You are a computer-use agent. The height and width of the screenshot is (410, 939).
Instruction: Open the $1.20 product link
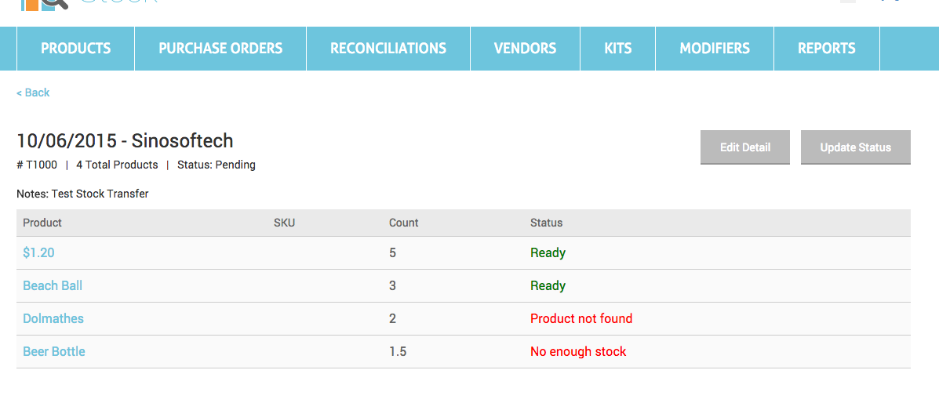coord(38,253)
